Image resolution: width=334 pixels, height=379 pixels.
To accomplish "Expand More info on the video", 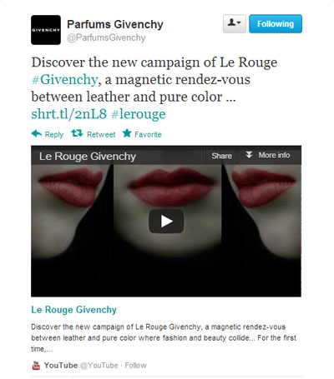I will (268, 155).
